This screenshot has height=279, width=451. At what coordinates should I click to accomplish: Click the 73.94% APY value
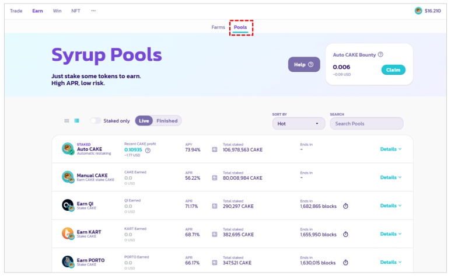[193, 149]
